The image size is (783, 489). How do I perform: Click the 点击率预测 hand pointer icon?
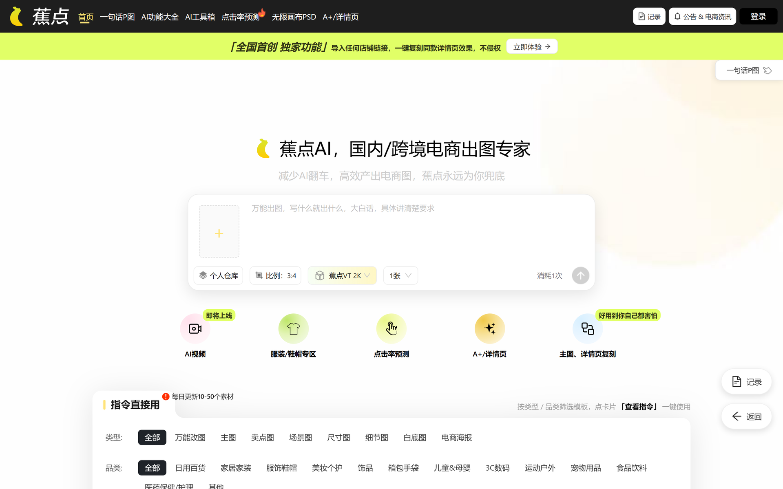(x=391, y=328)
